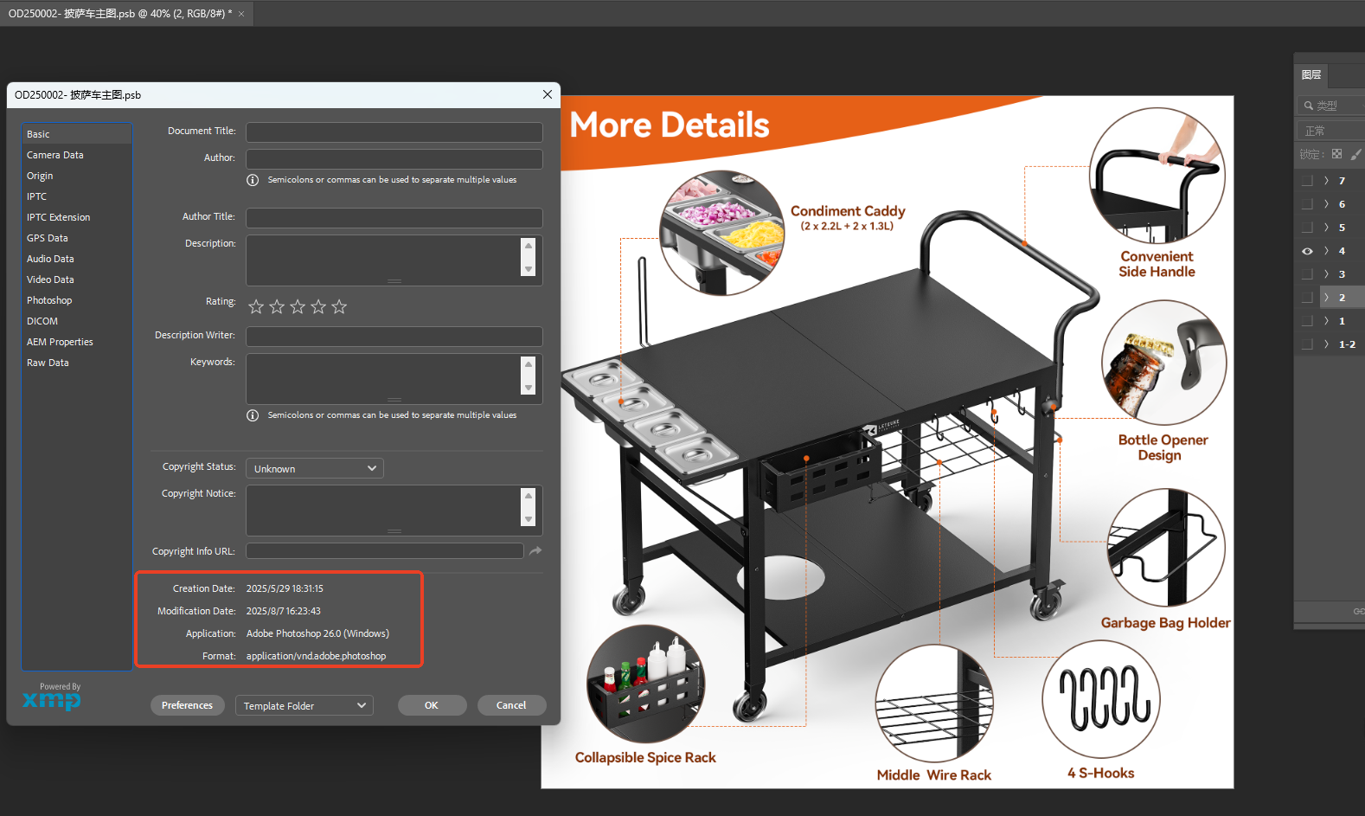The image size is (1365, 816).
Task: Toggle visibility of layer group 1-2
Action: click(x=1307, y=344)
